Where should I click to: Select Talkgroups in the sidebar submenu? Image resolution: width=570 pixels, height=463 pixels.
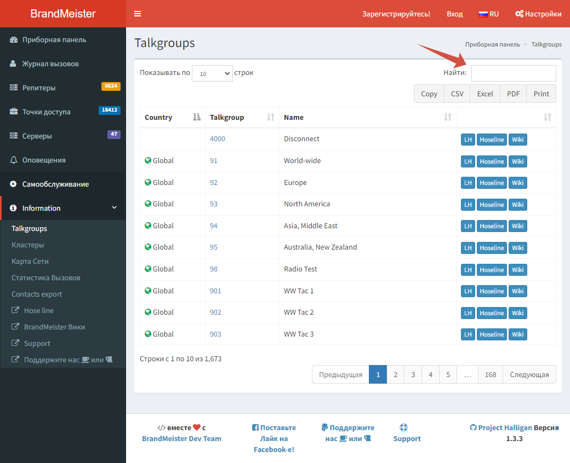pos(29,229)
